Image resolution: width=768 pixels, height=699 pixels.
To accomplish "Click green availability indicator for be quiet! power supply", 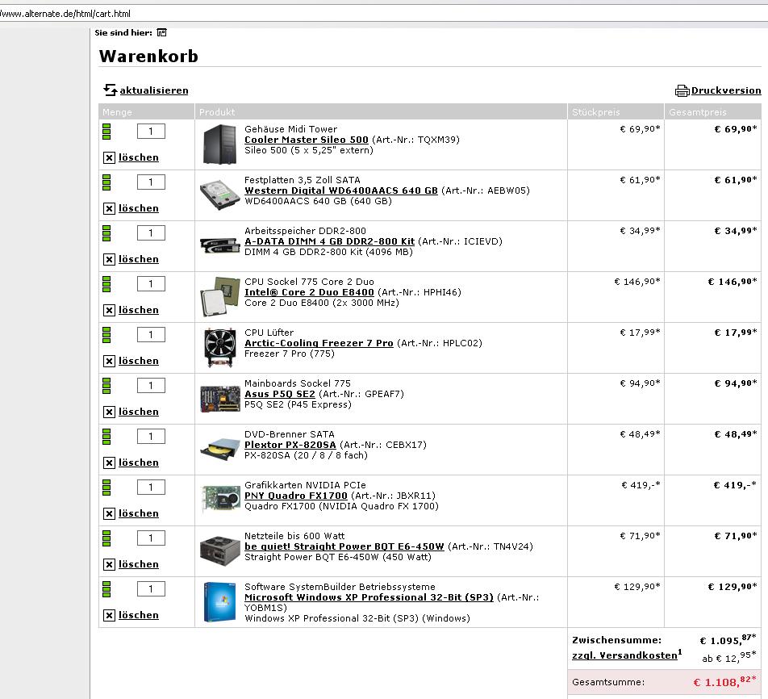I will 106,538.
